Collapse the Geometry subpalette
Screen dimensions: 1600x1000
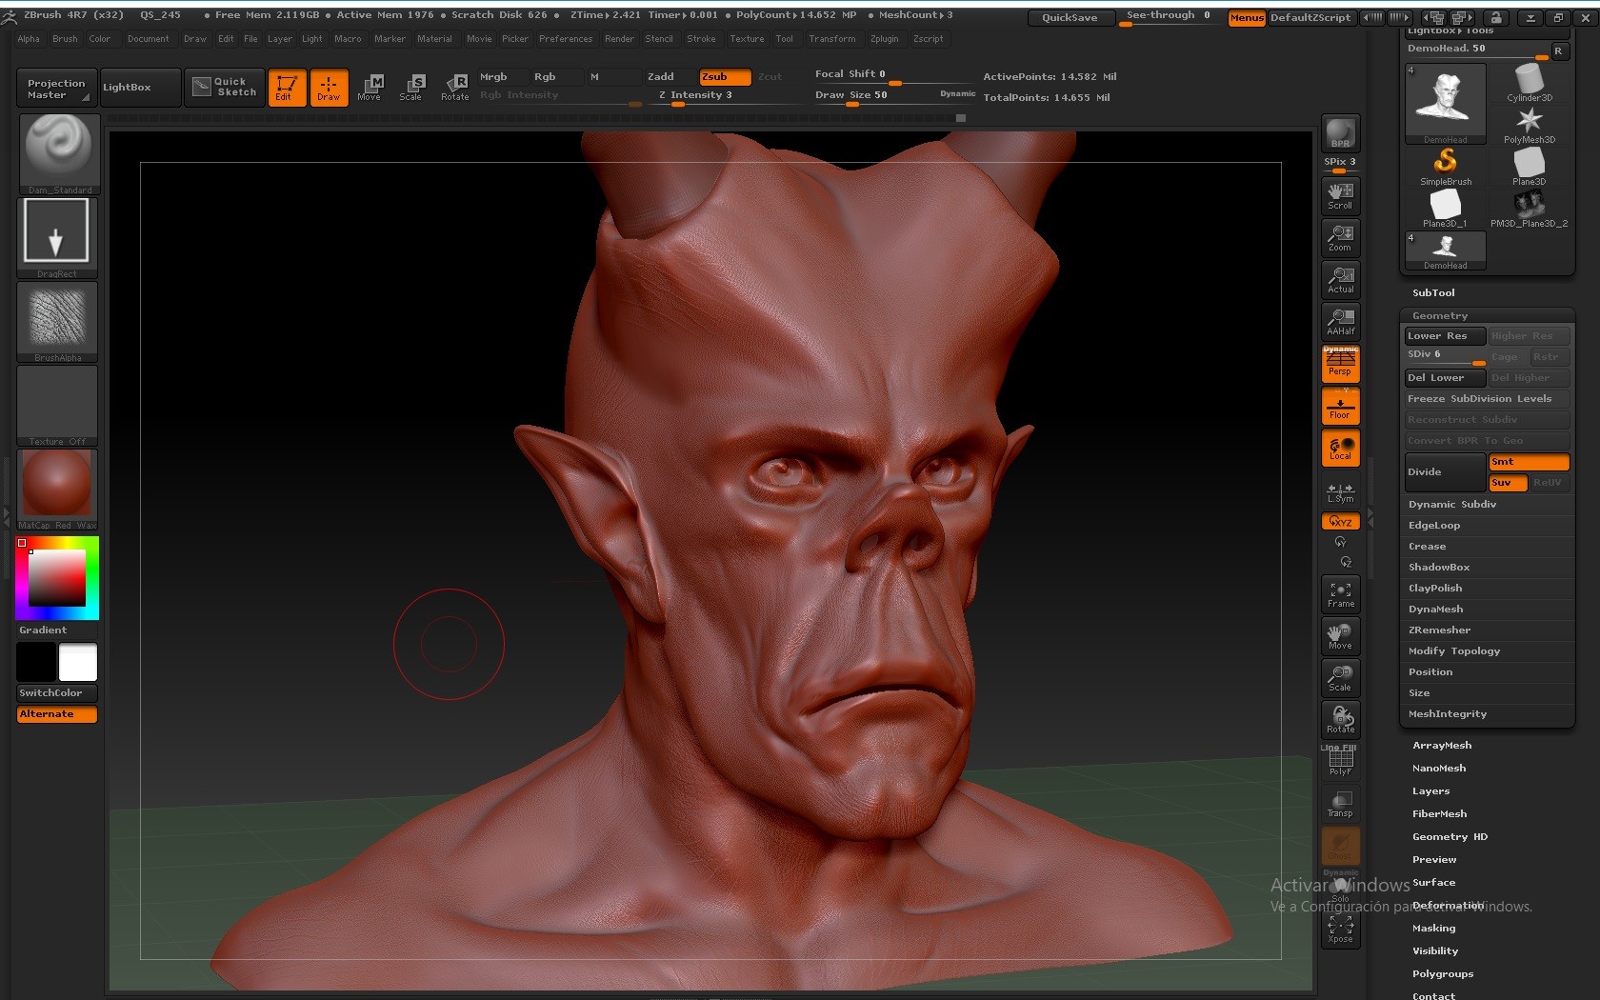1438,314
